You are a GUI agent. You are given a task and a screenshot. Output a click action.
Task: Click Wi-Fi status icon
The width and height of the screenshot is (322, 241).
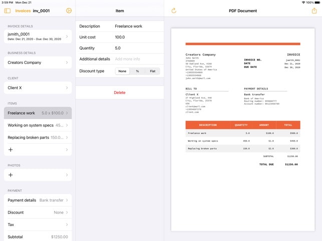(303, 2)
